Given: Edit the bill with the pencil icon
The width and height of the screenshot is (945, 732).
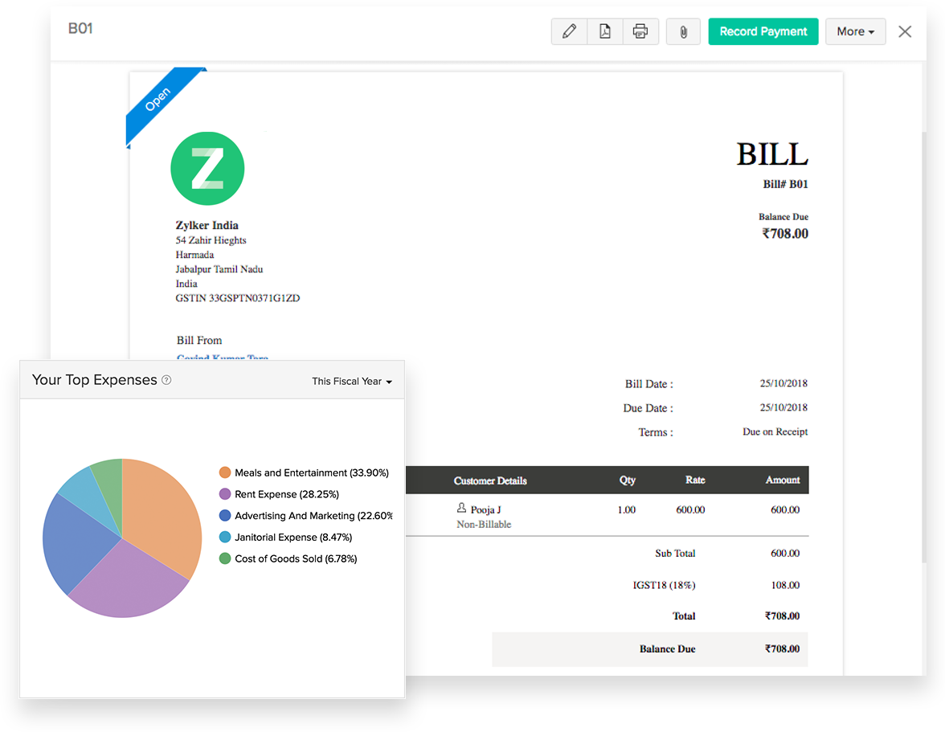Looking at the screenshot, I should [569, 31].
